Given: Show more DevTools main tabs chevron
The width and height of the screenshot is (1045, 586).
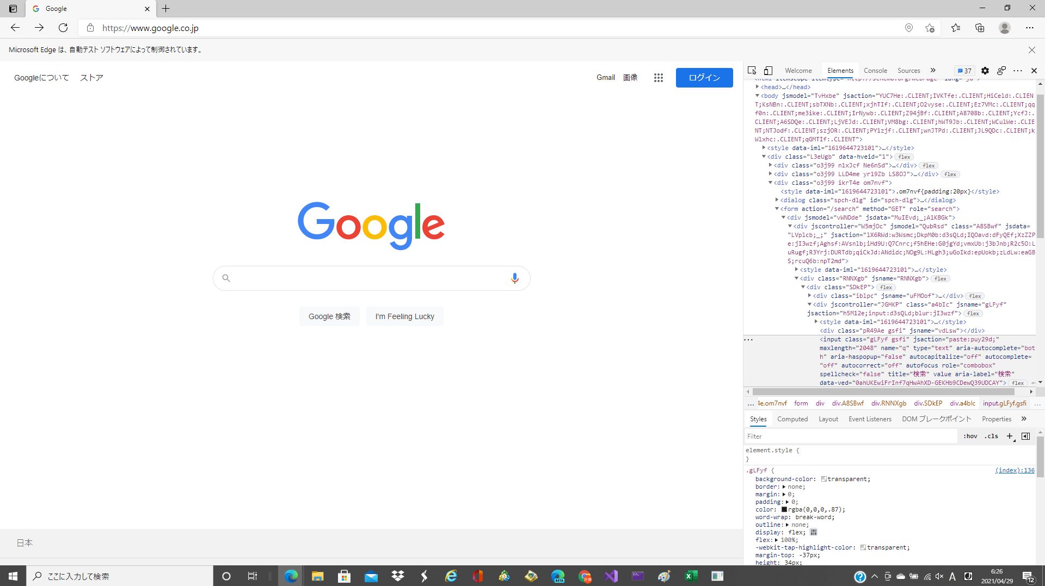Looking at the screenshot, I should (x=933, y=71).
